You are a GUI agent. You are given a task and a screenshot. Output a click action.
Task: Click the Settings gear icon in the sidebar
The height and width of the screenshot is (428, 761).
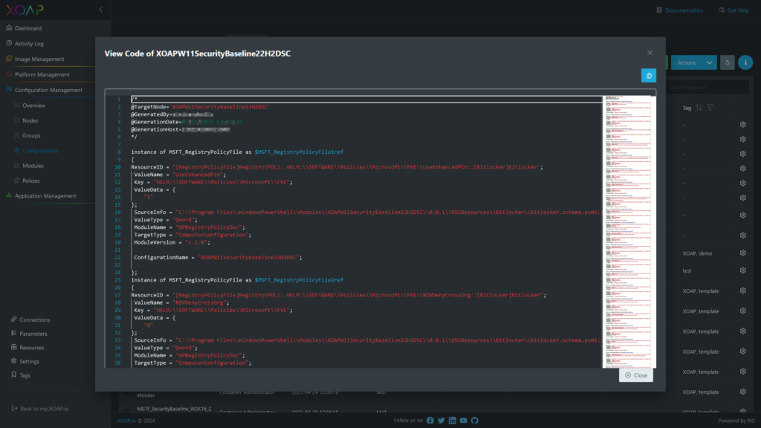(13, 362)
